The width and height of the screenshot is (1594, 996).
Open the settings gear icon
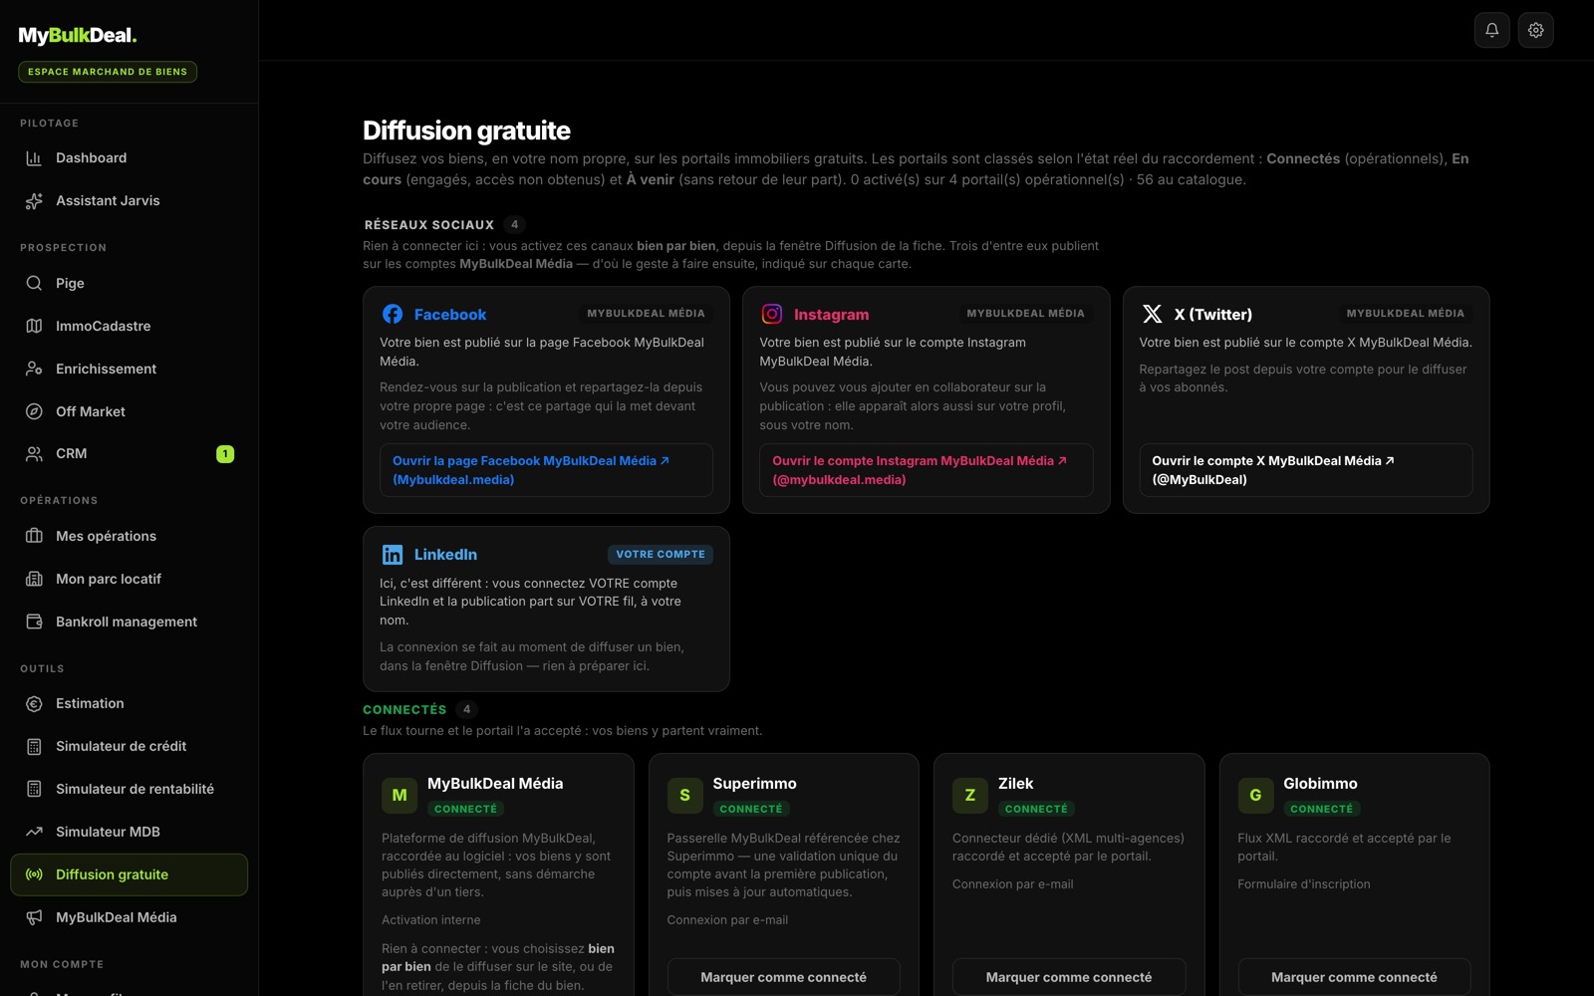click(x=1535, y=30)
